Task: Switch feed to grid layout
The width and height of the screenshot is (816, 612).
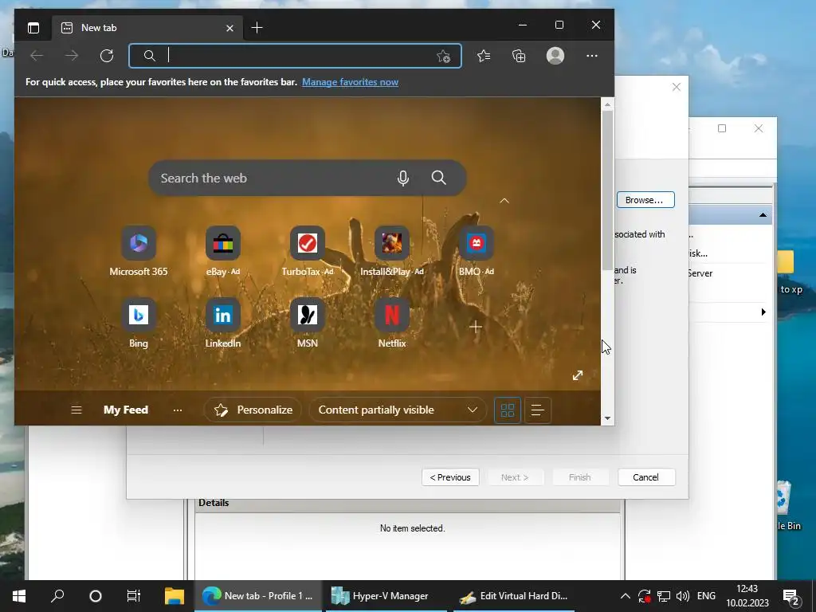Action: 508,410
